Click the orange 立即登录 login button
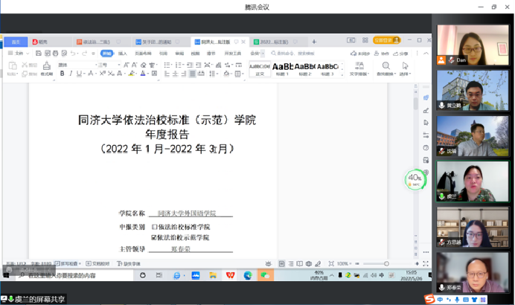This screenshot has height=305, width=515. pyautogui.click(x=384, y=41)
